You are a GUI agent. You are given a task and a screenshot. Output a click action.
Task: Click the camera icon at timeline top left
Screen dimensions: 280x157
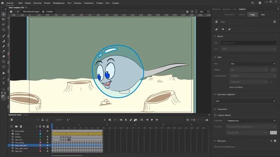[12, 120]
